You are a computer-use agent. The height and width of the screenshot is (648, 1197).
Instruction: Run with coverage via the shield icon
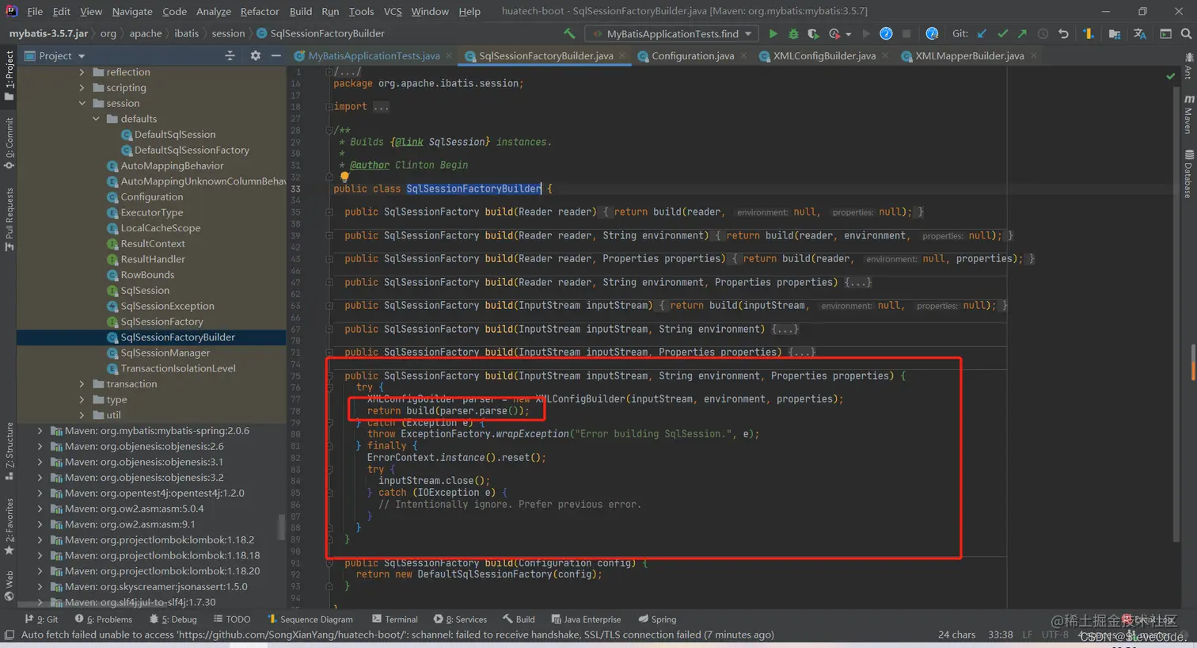coord(813,34)
